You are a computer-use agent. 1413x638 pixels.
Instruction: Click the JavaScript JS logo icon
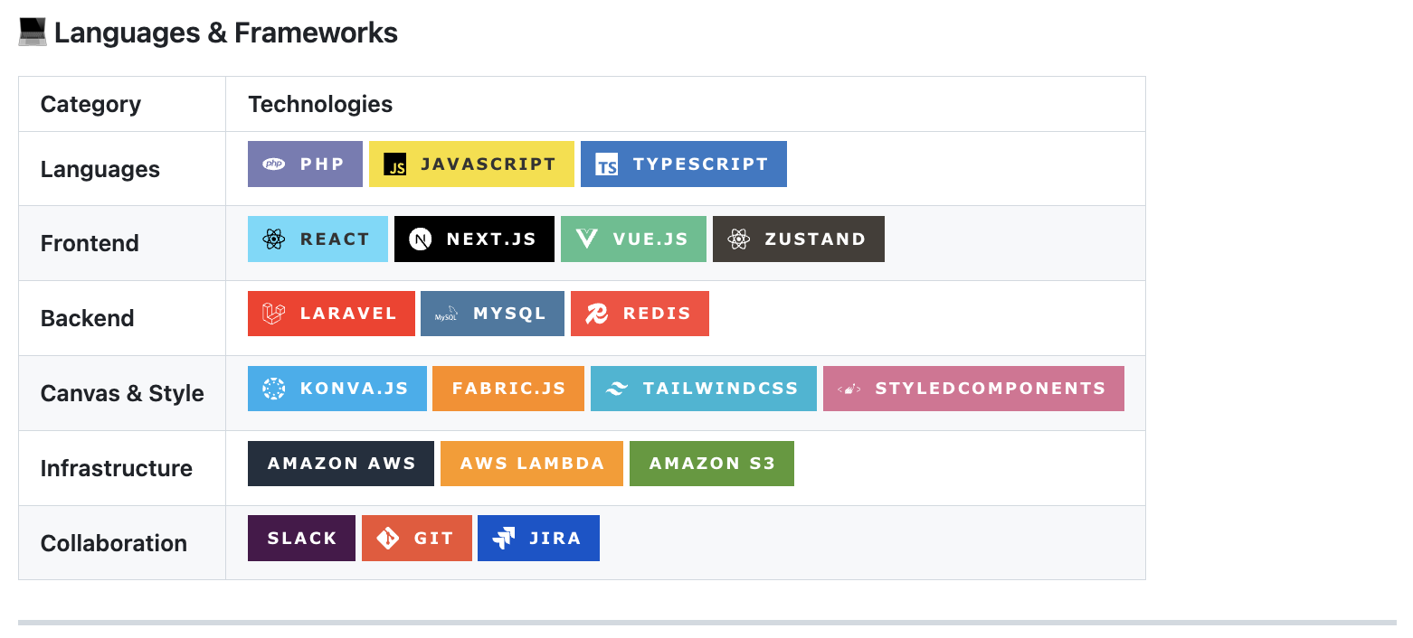tap(395, 164)
